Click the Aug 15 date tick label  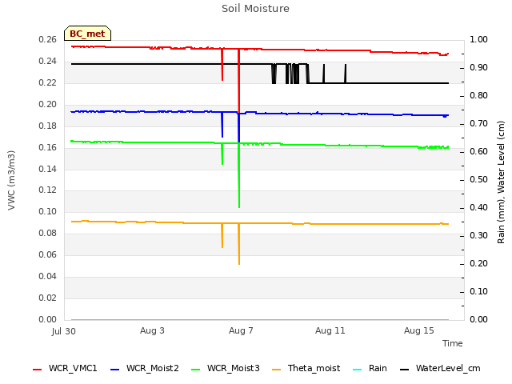click(x=419, y=330)
